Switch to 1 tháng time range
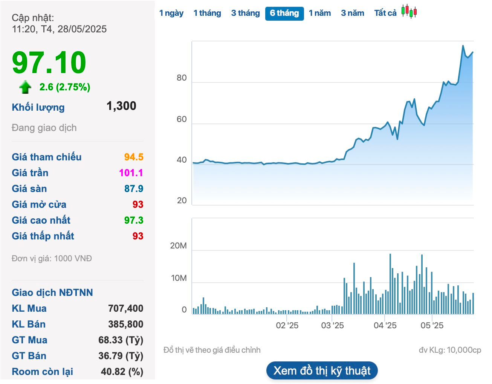The height and width of the screenshot is (384, 492). pyautogui.click(x=207, y=13)
